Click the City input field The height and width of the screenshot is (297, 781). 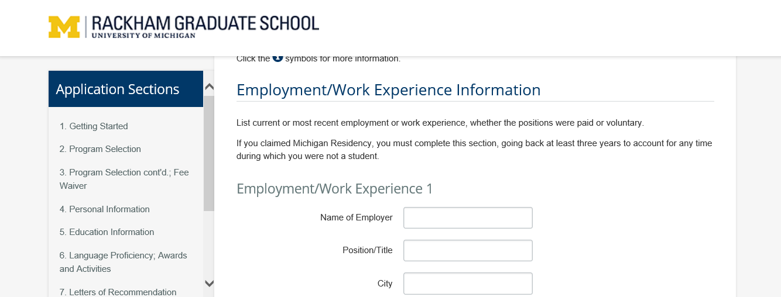coord(468,283)
